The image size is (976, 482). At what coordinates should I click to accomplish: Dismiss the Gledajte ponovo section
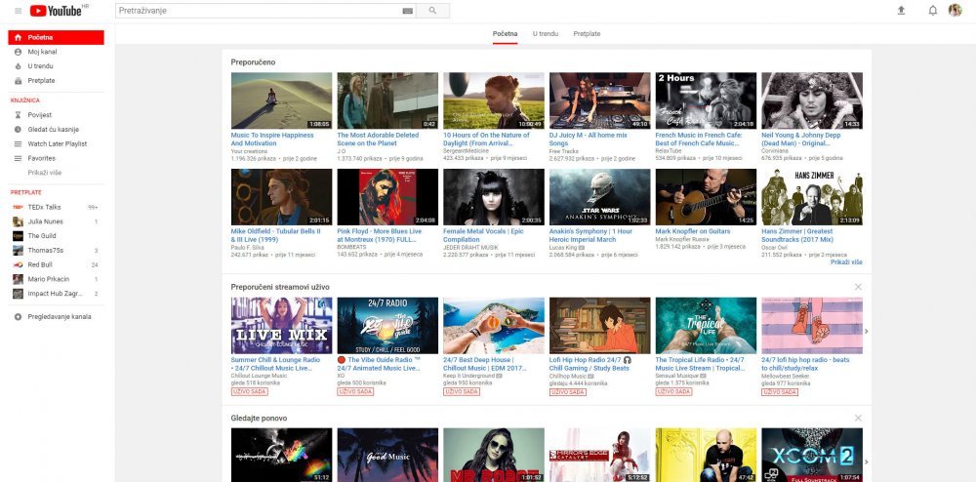point(858,418)
